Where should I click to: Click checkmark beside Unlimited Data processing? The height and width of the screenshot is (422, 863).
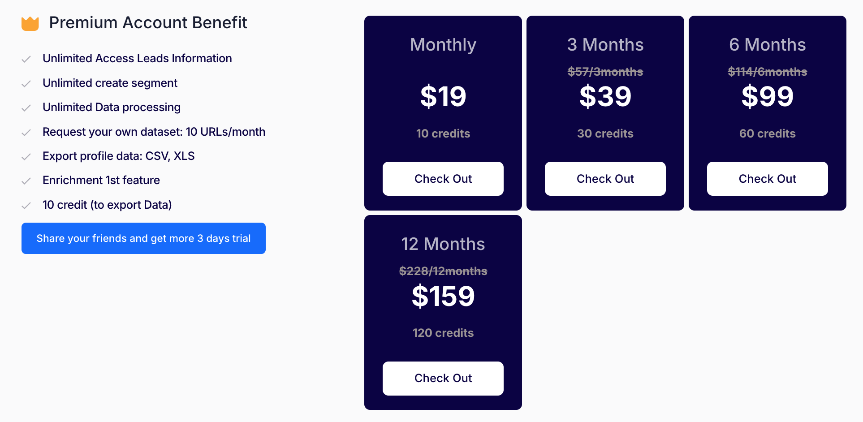click(26, 108)
